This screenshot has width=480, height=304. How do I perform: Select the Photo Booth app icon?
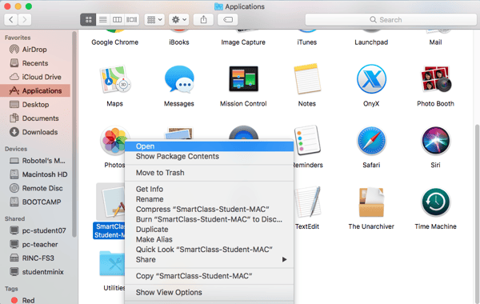(x=436, y=78)
